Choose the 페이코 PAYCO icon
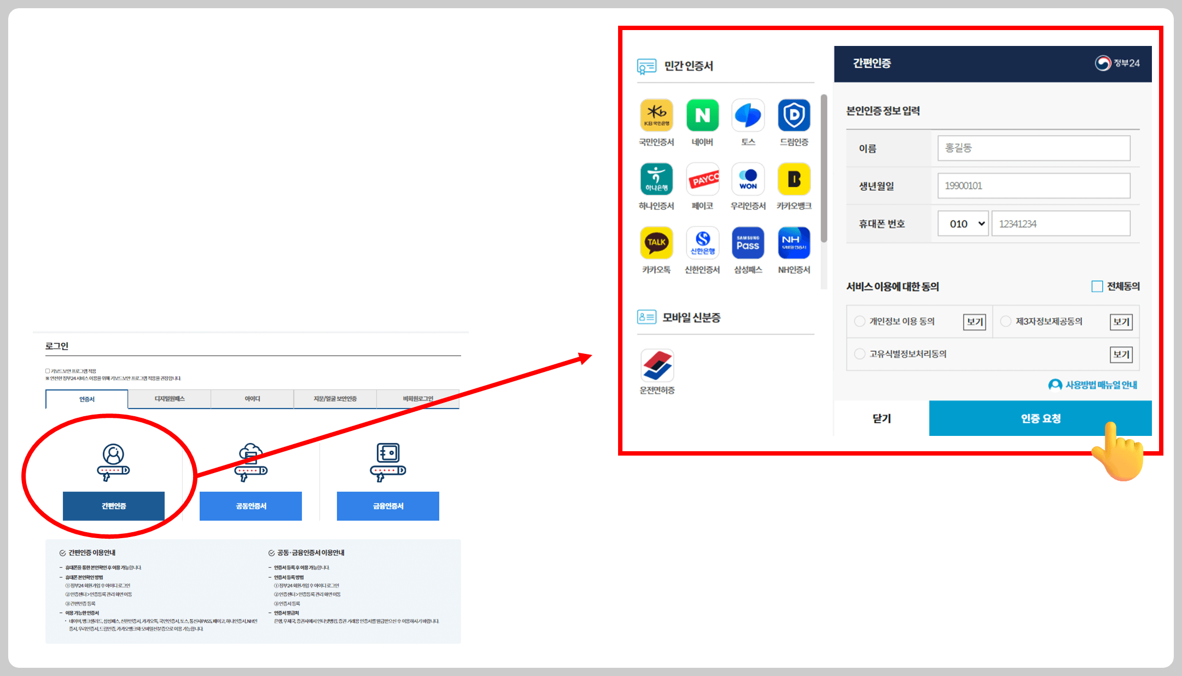1182x676 pixels. click(x=702, y=179)
